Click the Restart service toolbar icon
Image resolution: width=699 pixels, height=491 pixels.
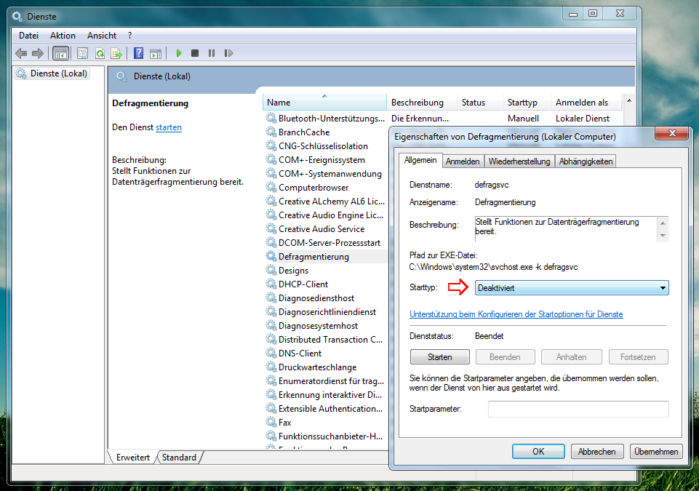tap(228, 54)
